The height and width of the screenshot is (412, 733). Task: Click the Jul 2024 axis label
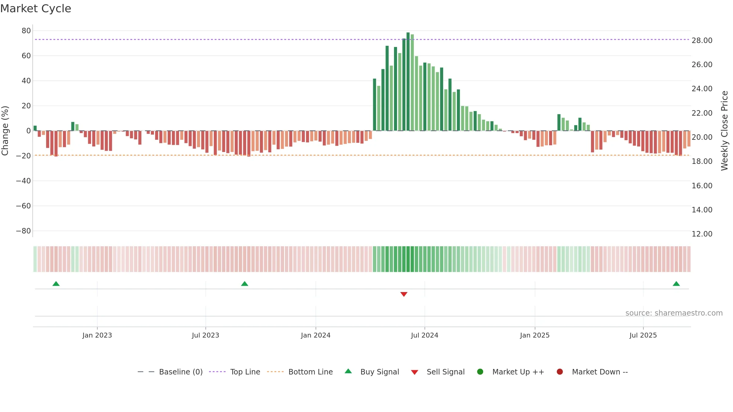click(425, 335)
